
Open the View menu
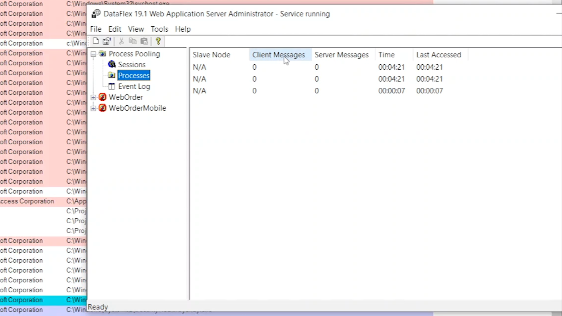[136, 29]
